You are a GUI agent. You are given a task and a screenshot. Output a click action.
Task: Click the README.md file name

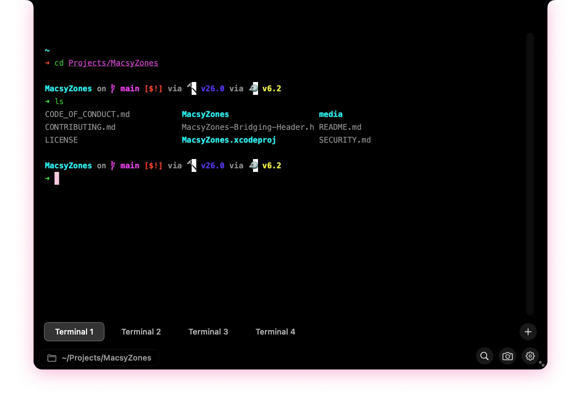(x=340, y=127)
